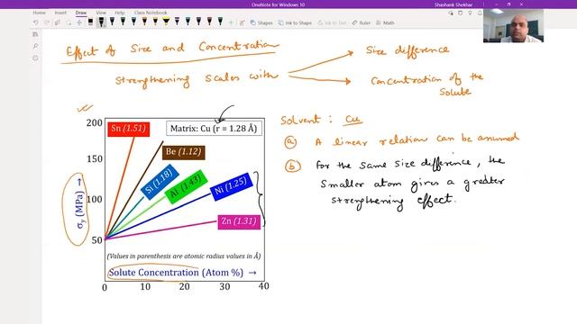Go to the Help tab
This screenshot has width=577, height=324.
tap(120, 13)
